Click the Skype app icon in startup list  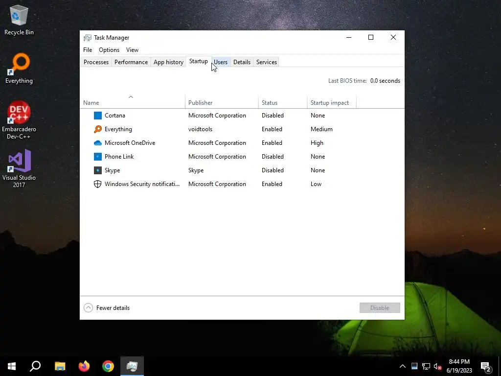click(98, 170)
